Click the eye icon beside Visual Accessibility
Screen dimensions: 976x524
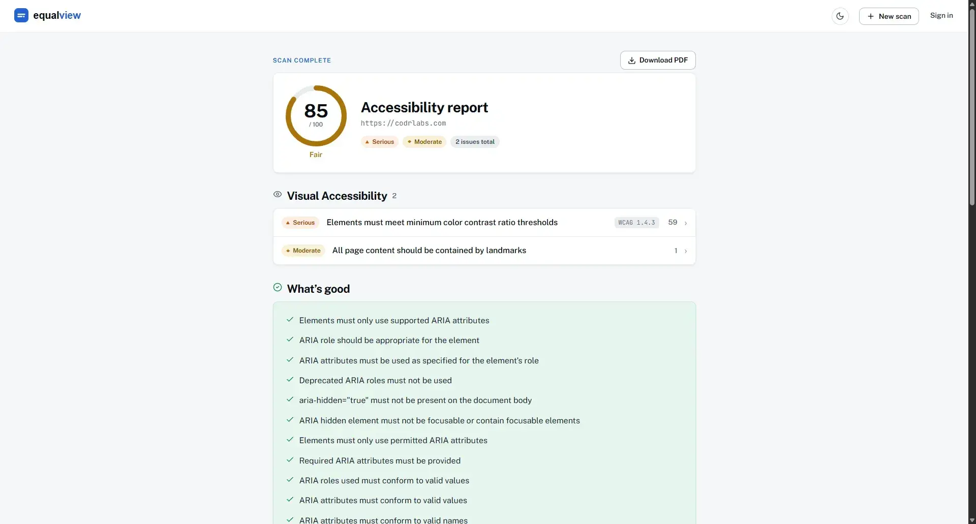278,195
